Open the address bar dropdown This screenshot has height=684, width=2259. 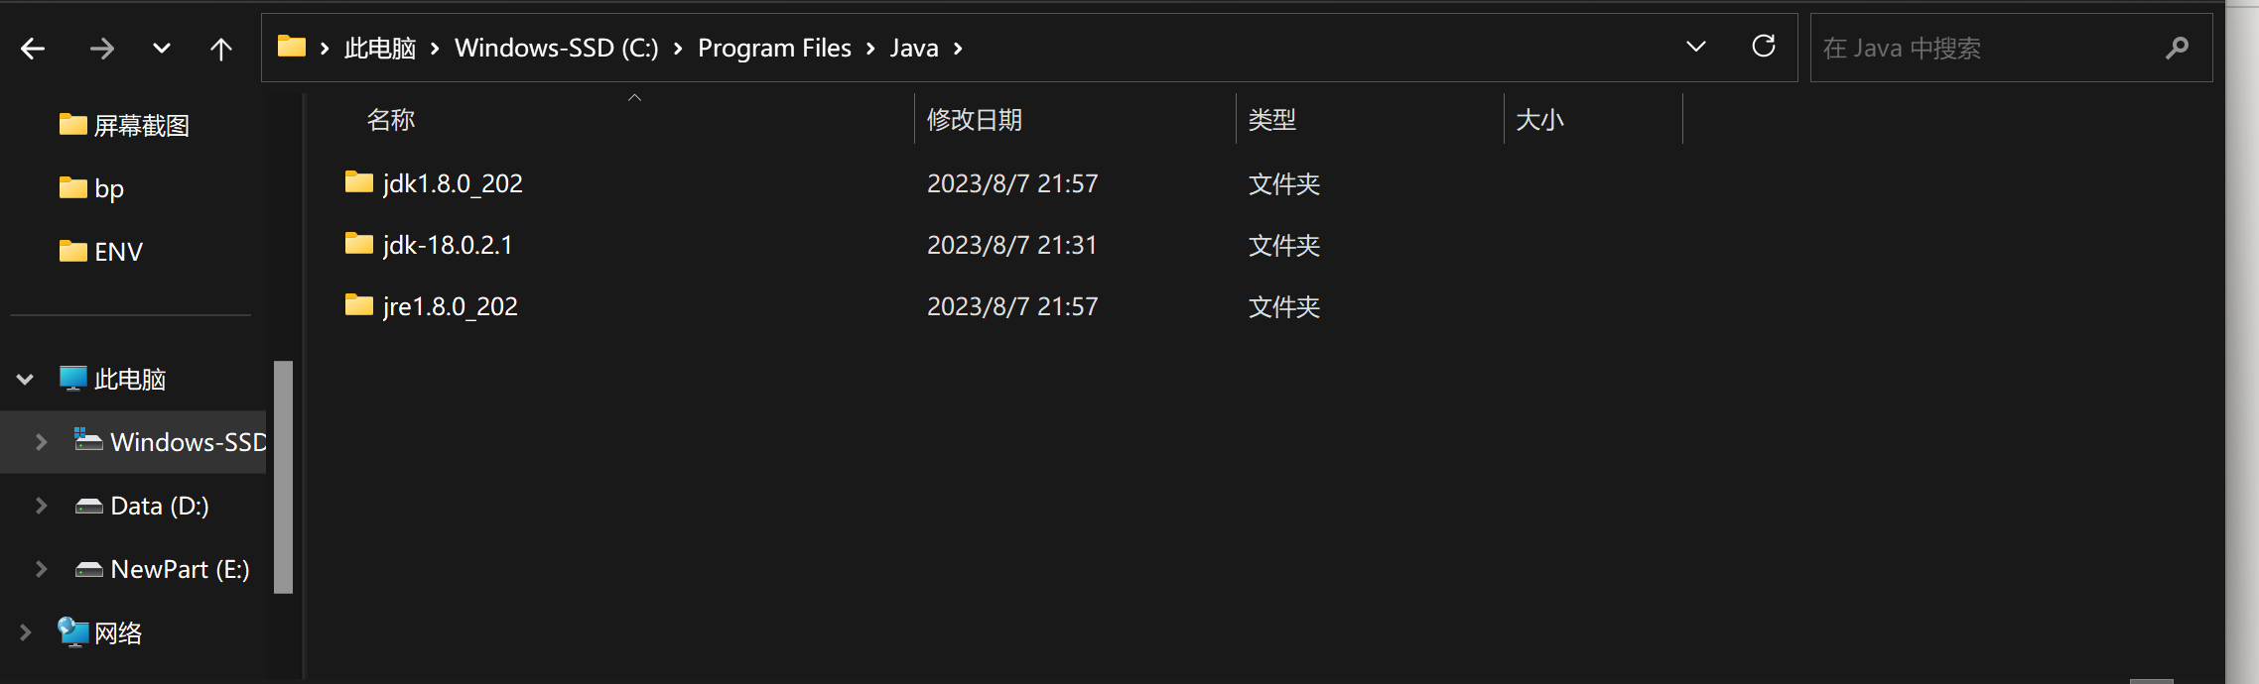[x=1695, y=46]
